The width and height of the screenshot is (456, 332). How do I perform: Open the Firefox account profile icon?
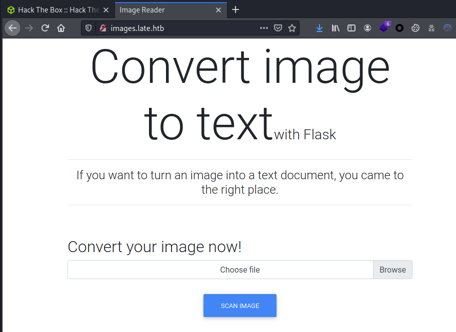coord(367,28)
